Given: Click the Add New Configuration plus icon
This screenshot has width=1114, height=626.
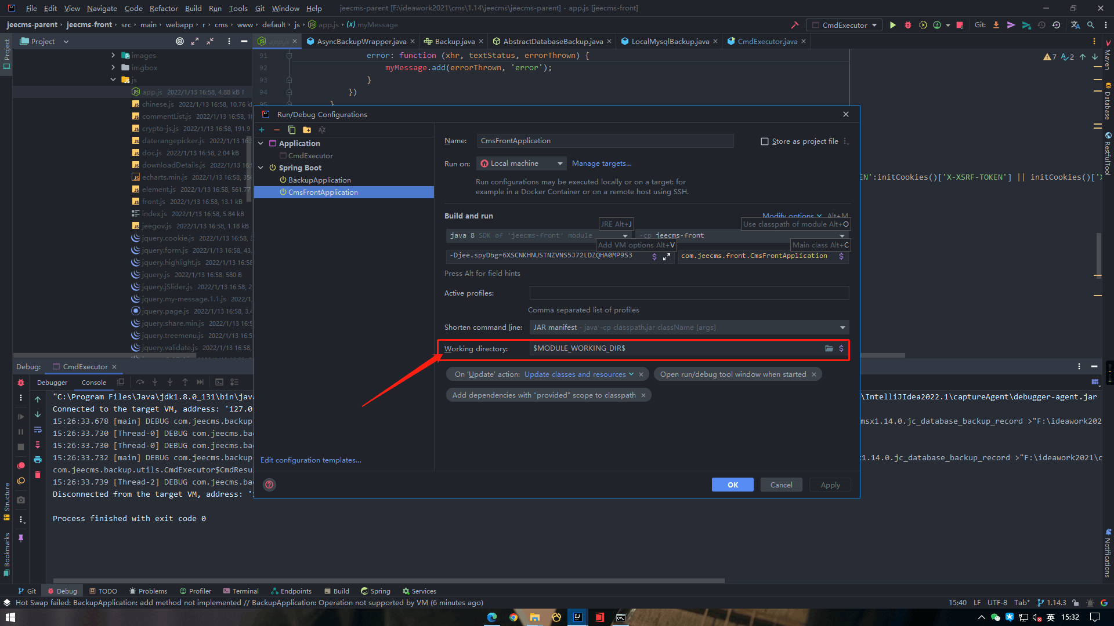Looking at the screenshot, I should [262, 130].
